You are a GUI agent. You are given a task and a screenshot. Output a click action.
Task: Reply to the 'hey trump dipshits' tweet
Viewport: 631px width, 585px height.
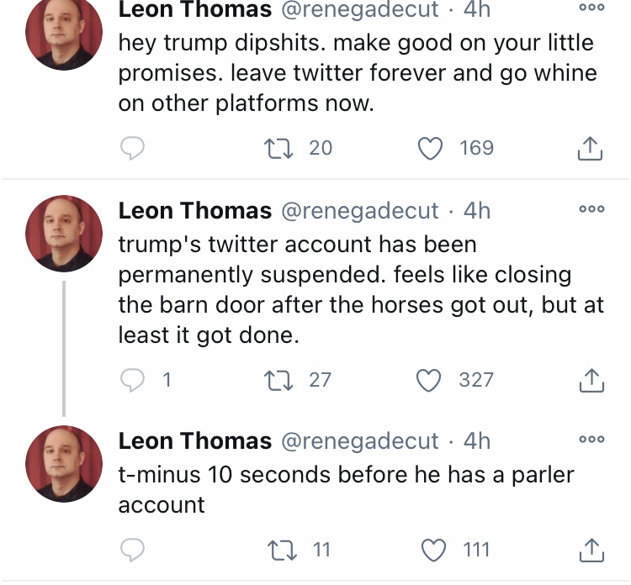[132, 148]
